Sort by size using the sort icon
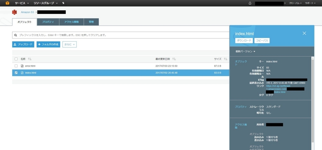The width and height of the screenshot is (322, 150). click(225, 59)
